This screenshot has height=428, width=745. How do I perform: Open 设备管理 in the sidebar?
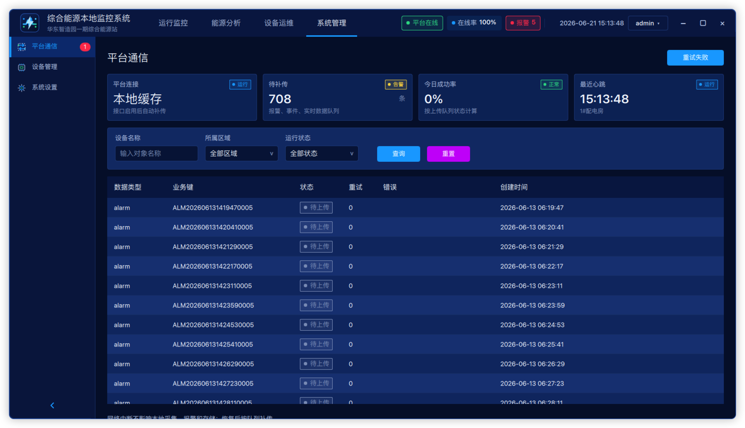pyautogui.click(x=52, y=67)
